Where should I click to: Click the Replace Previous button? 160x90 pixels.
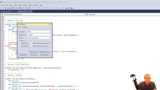(x=44, y=52)
